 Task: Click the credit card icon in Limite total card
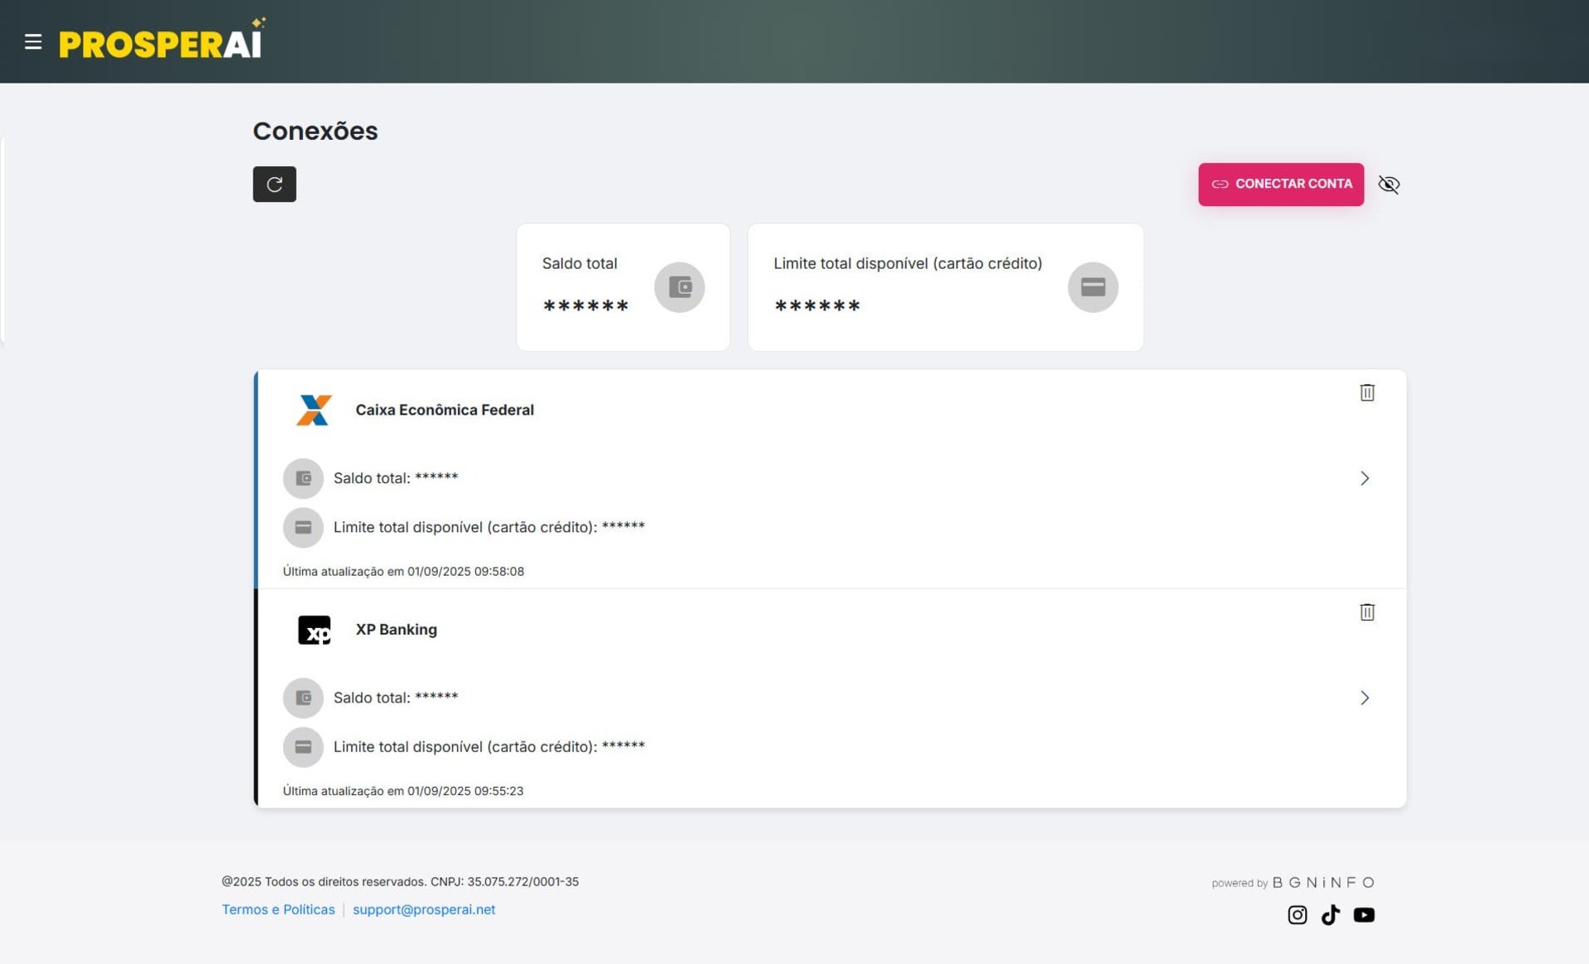pyautogui.click(x=1092, y=287)
